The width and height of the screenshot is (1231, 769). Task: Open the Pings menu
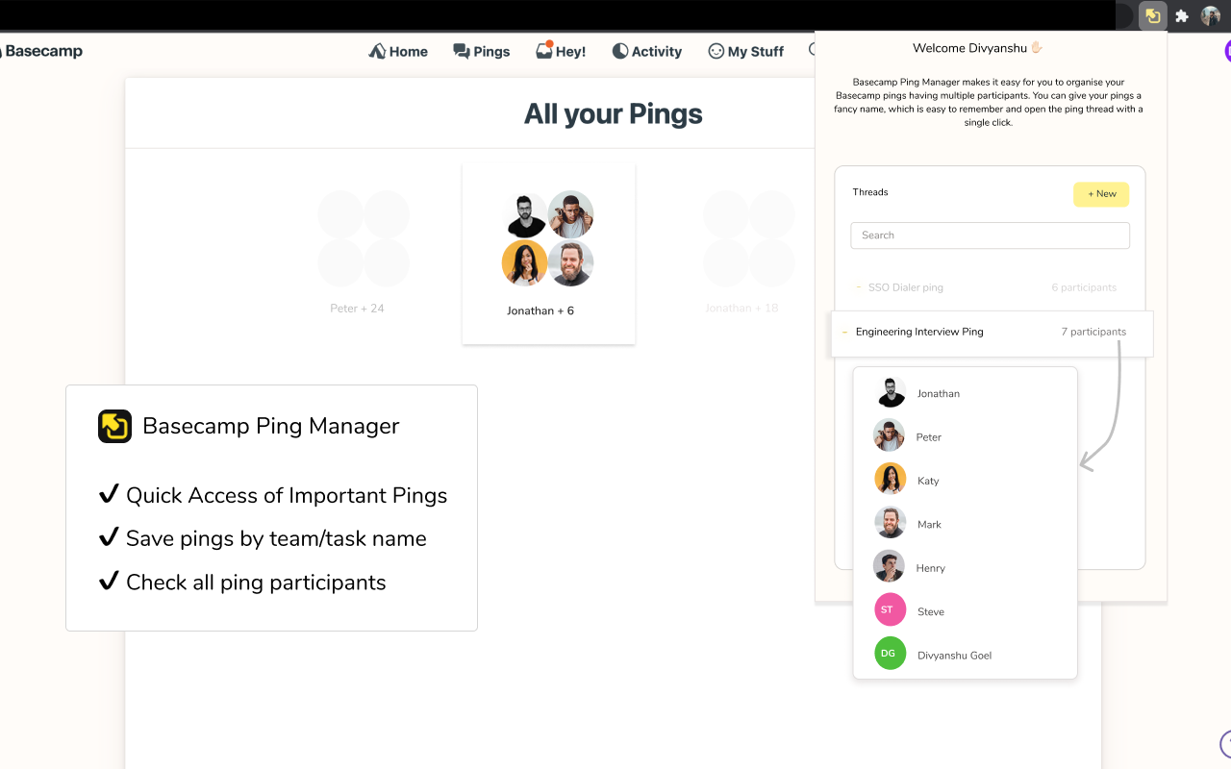[482, 51]
